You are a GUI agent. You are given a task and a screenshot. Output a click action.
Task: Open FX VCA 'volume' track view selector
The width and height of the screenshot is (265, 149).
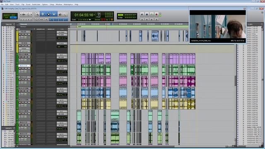(24, 49)
